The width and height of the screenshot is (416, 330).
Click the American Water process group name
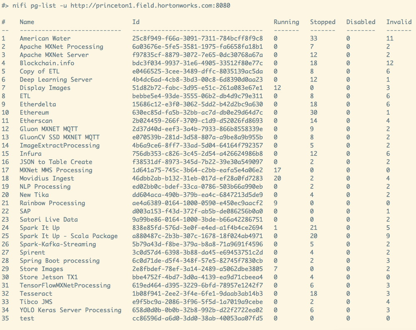click(x=45, y=38)
